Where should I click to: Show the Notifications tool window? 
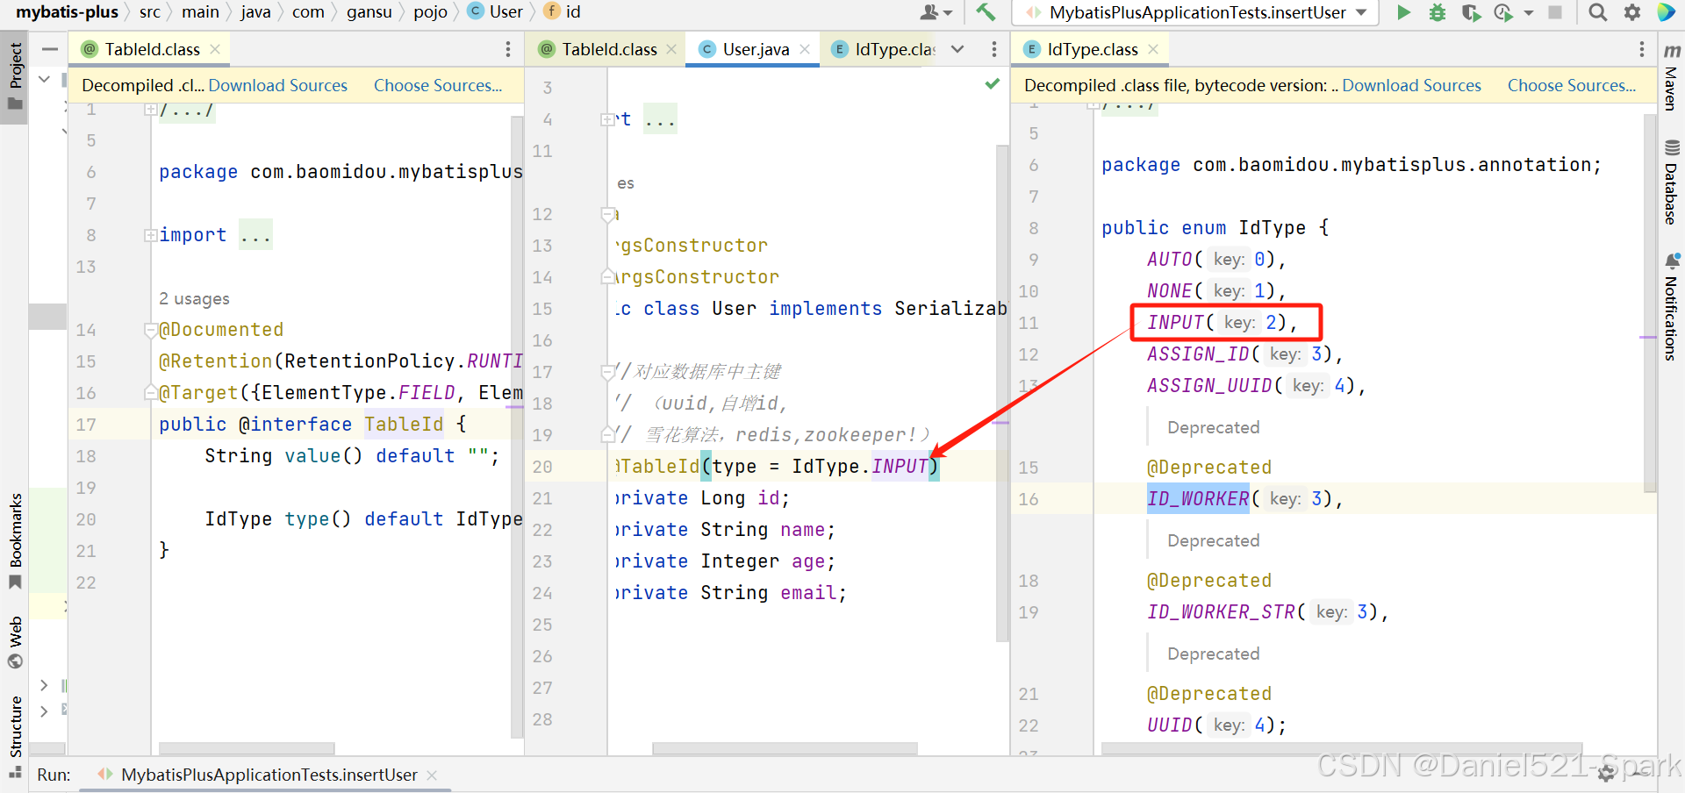pos(1672,307)
